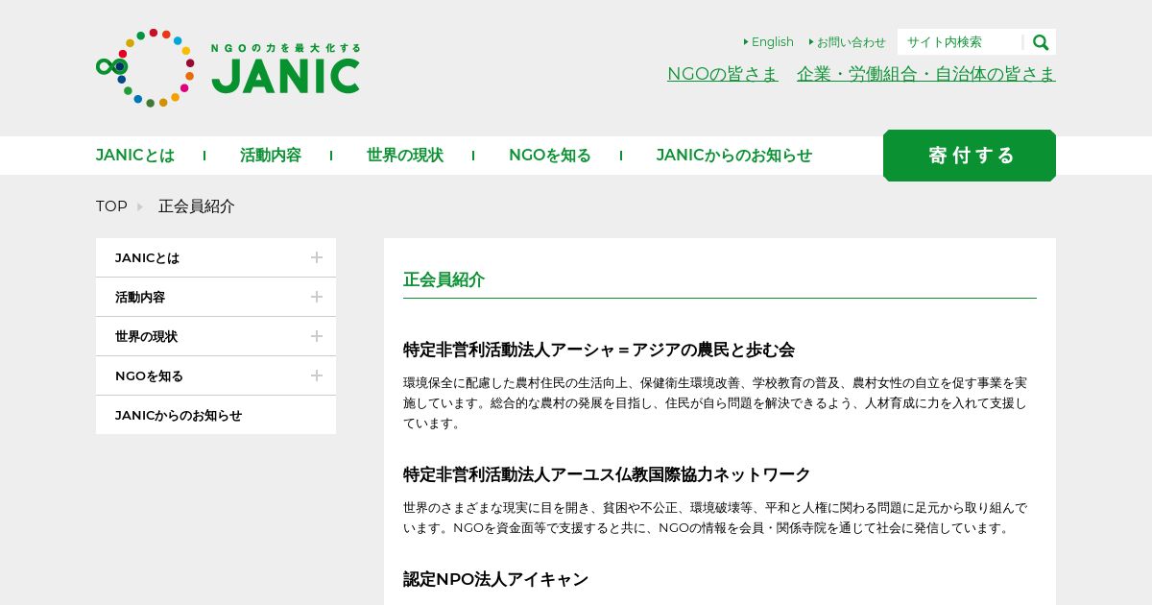The height and width of the screenshot is (605, 1152).
Task: Open NGOを知る in the top navigation
Action: [550, 156]
